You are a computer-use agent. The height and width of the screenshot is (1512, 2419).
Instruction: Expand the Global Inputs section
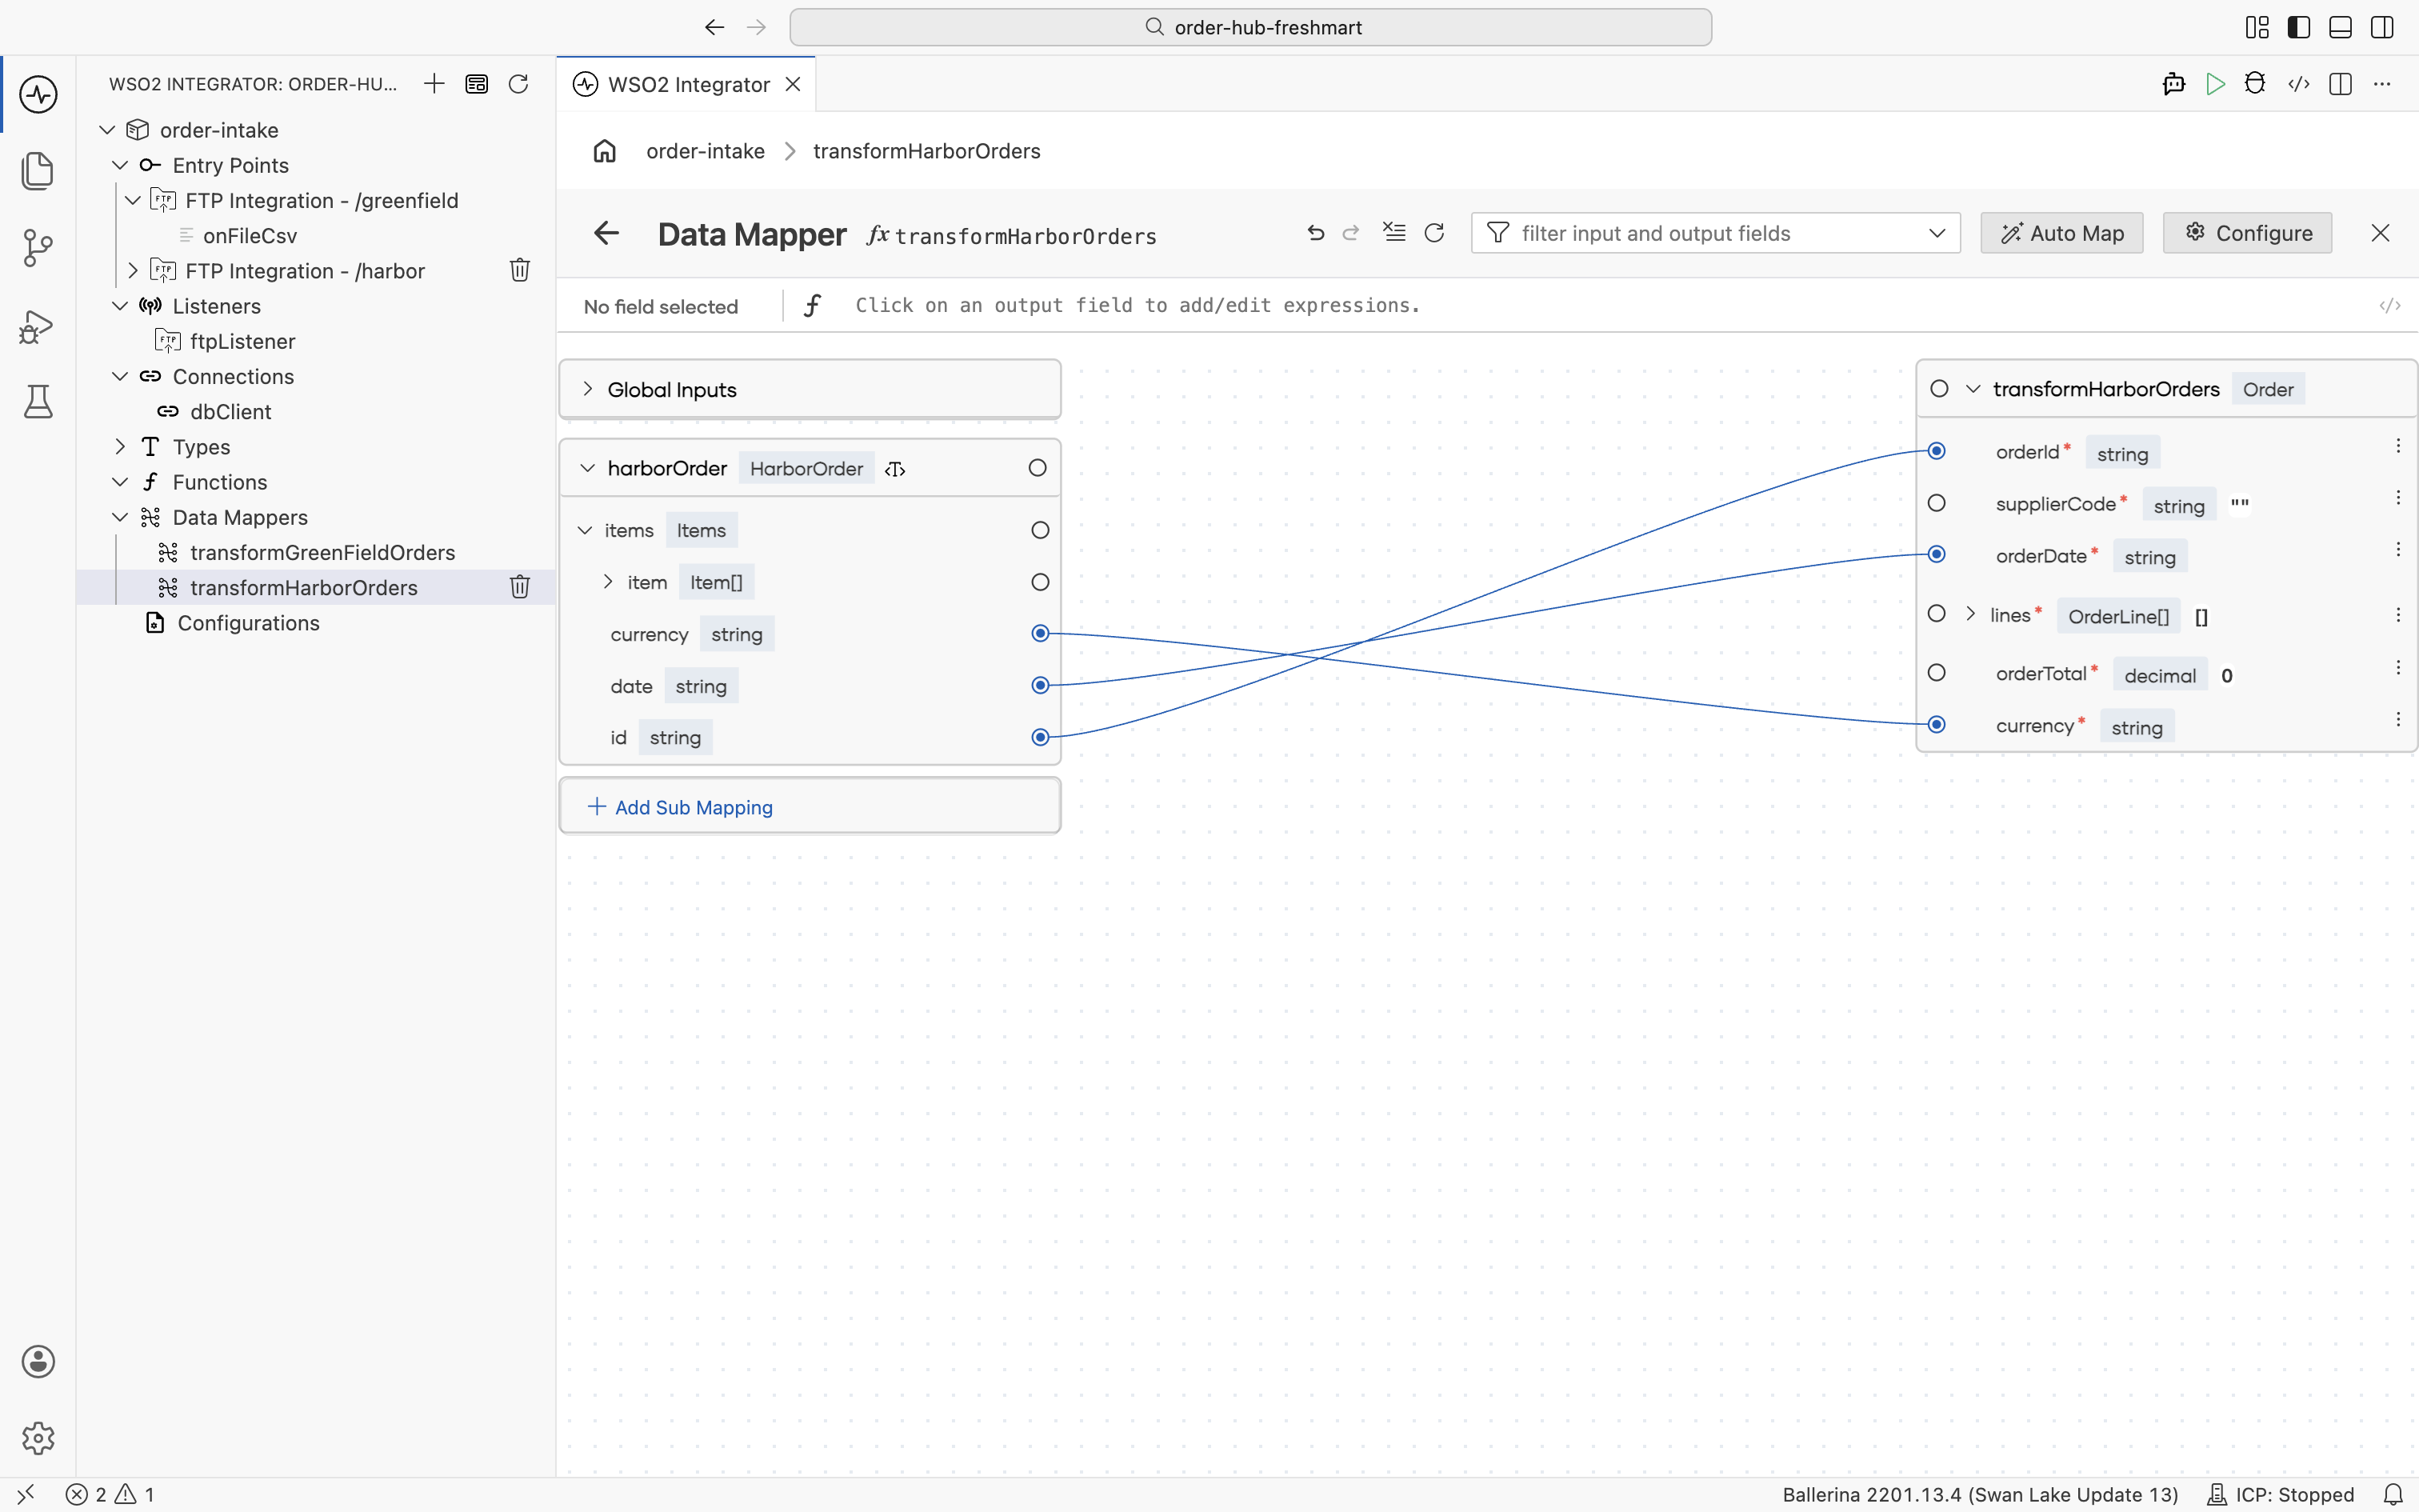point(588,389)
